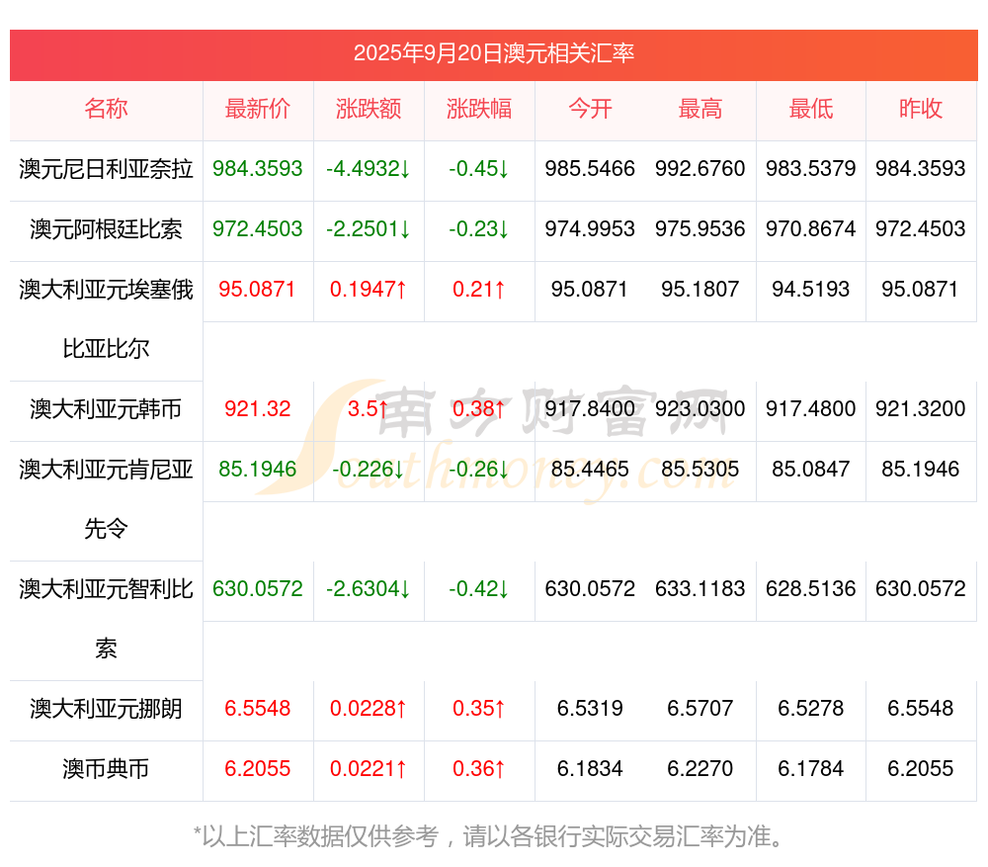Click high value 923.0300
Screen dimensions: 988x867
(700, 409)
